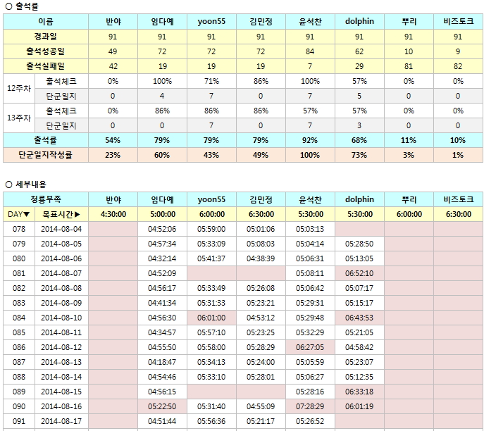
Task: Select date cell 2014-08-04
Action: [61, 229]
